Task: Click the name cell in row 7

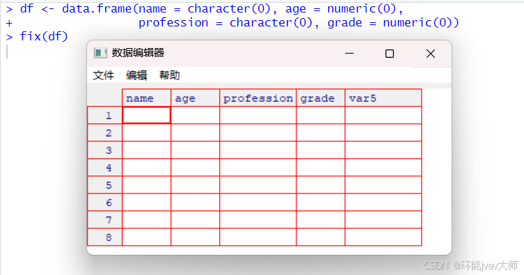Action: (146, 219)
